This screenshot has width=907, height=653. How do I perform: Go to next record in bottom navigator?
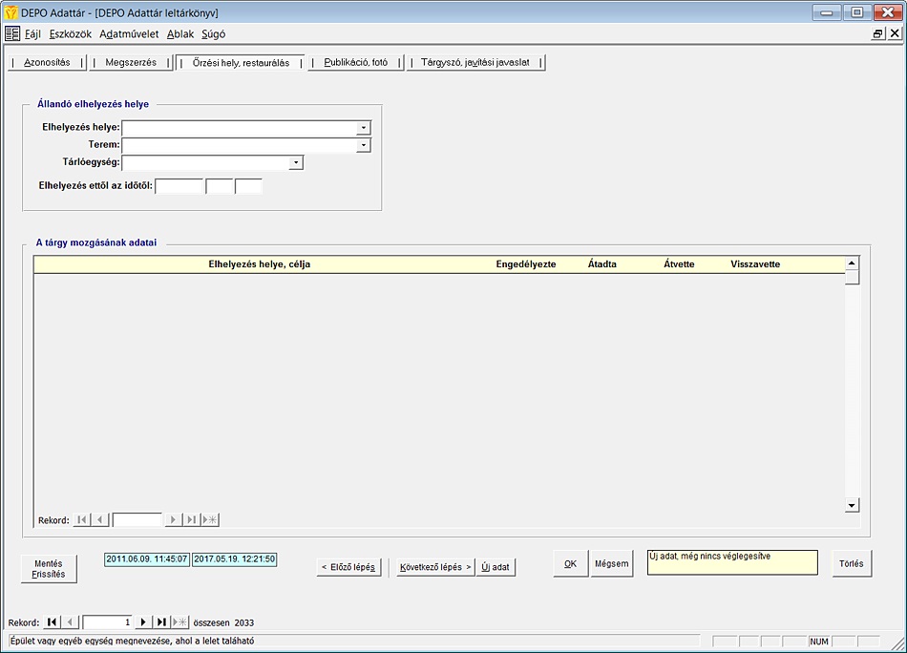pos(143,621)
